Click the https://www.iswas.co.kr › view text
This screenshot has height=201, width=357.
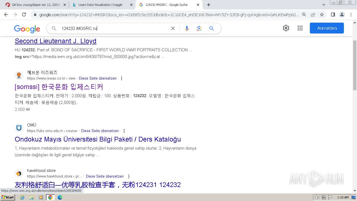[x=51, y=78]
